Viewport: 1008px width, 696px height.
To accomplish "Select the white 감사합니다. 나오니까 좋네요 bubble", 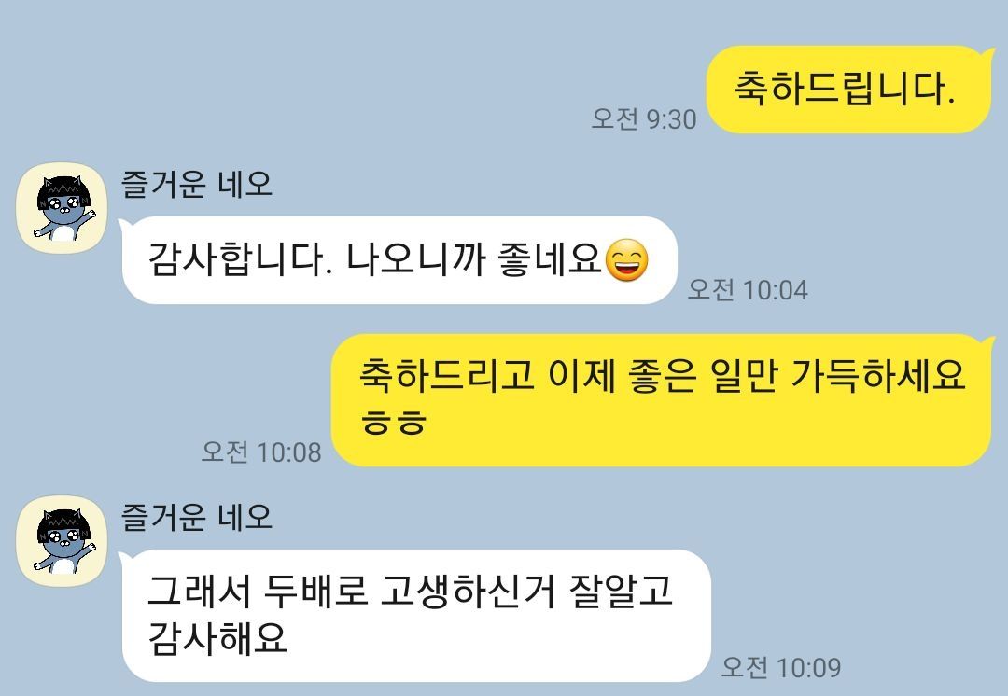I will point(399,260).
